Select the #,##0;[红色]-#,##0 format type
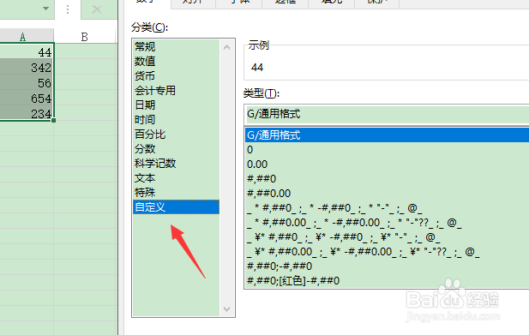 coord(387,280)
